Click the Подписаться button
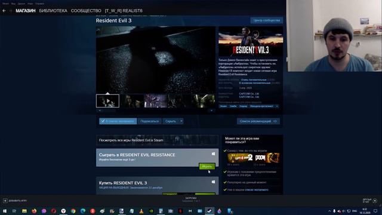Image resolution: width=382 pixels, height=215 pixels. 150,121
